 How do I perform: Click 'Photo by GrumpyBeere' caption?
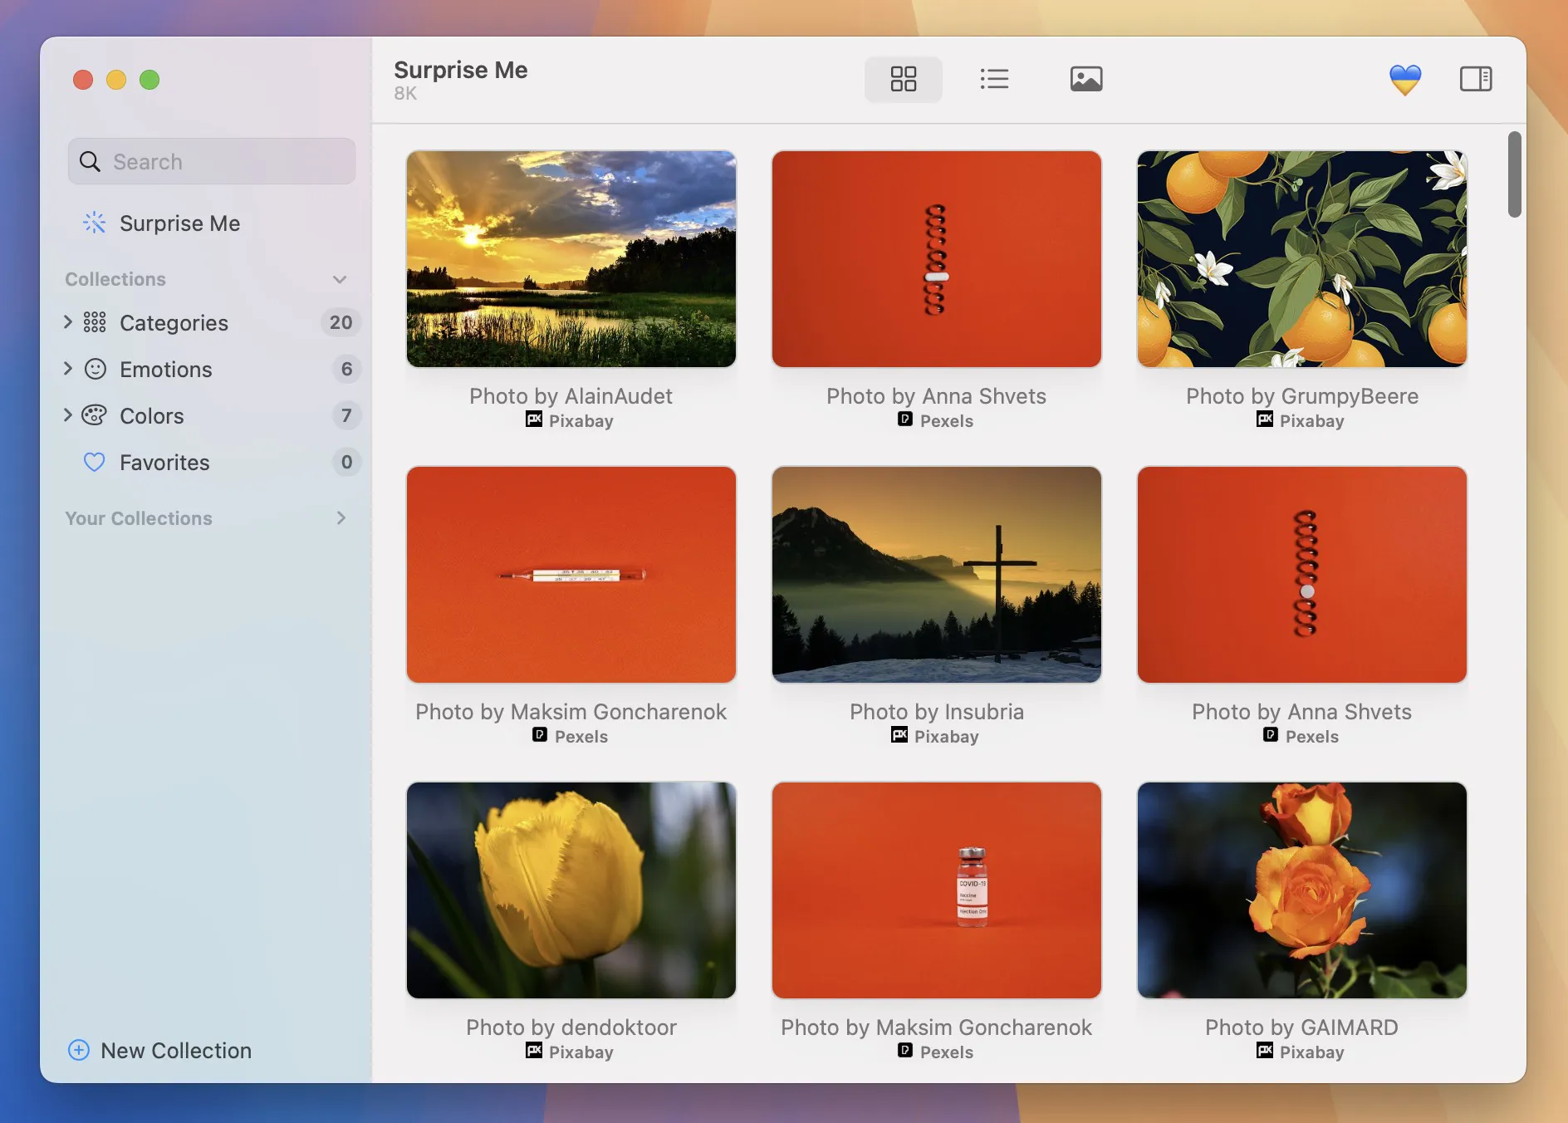click(x=1302, y=395)
